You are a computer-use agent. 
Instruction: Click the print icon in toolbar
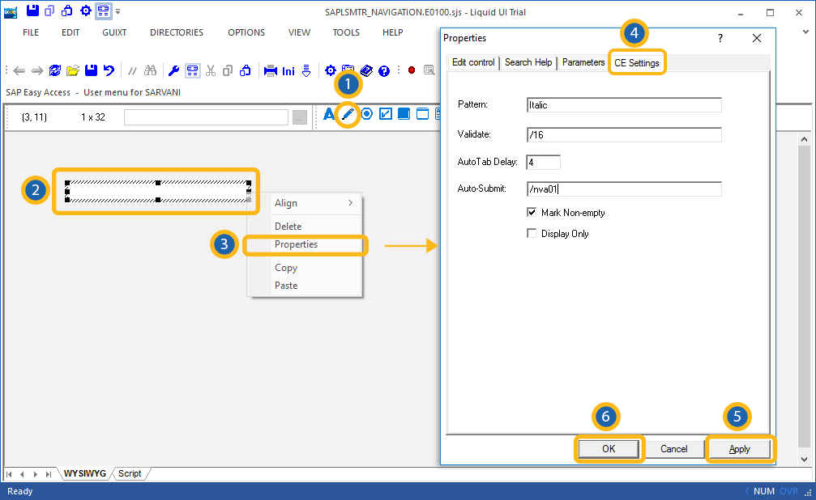coord(271,70)
